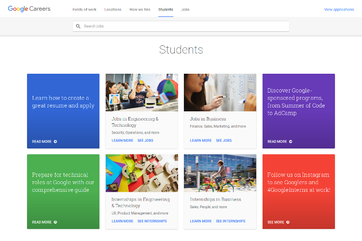Open the students with propeller hats photo

[142, 93]
